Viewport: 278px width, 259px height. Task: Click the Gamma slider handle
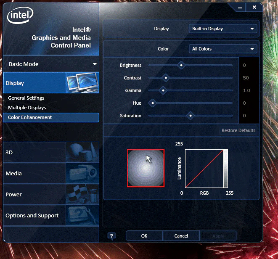click(163, 90)
